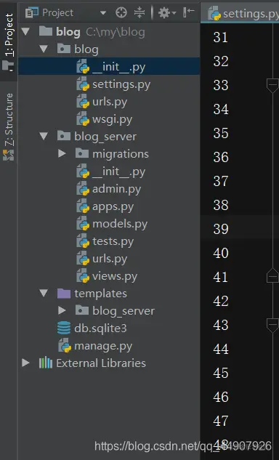Click the Python icon beside wsgi.py
Image resolution: width=279 pixels, height=460 pixels.
(x=83, y=119)
